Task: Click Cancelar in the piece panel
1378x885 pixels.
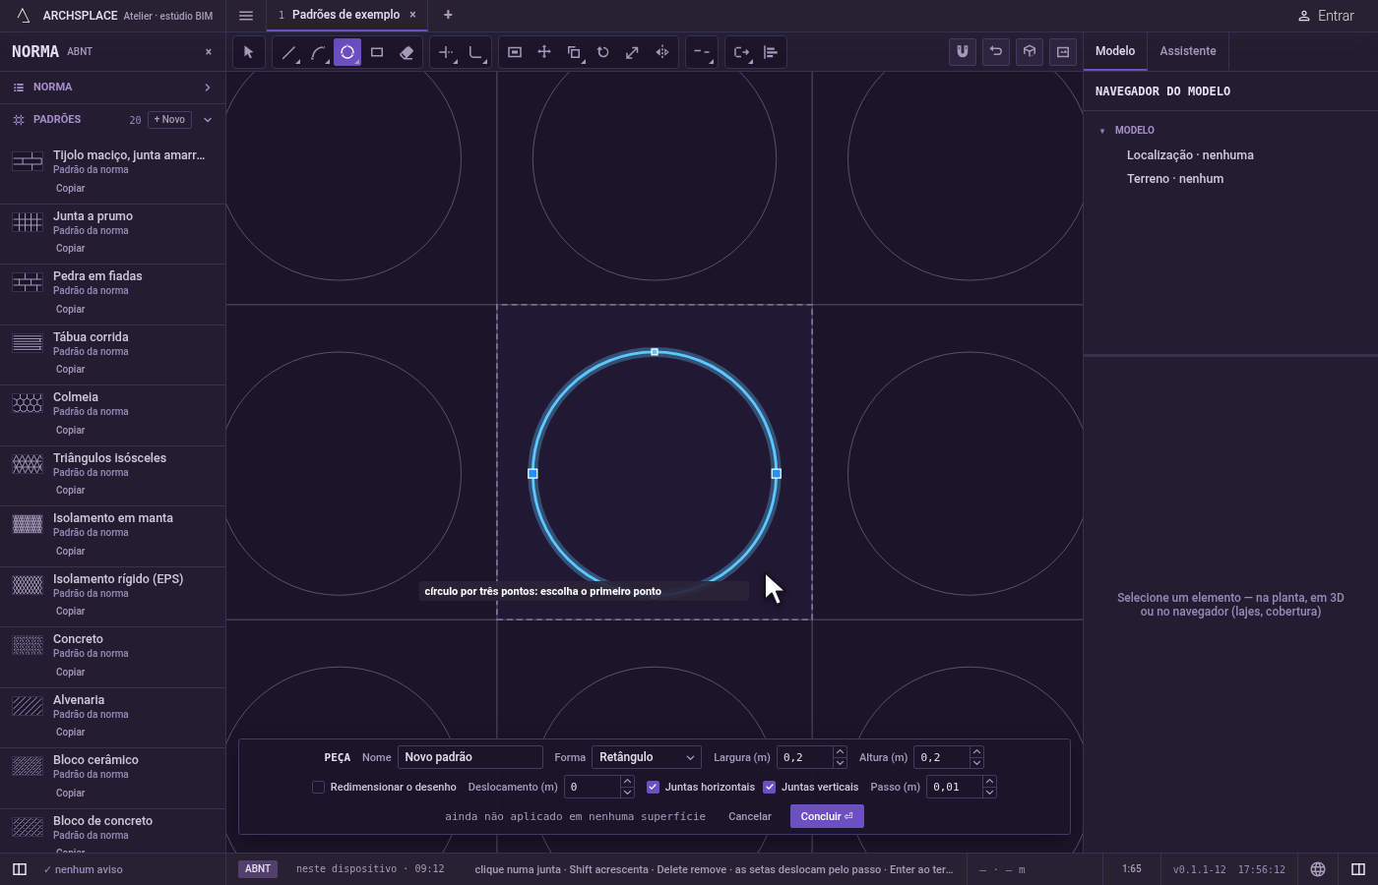Action: pyautogui.click(x=750, y=816)
